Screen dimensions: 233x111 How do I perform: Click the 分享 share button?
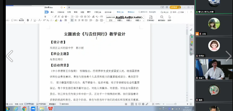pyautogui.click(x=181, y=12)
